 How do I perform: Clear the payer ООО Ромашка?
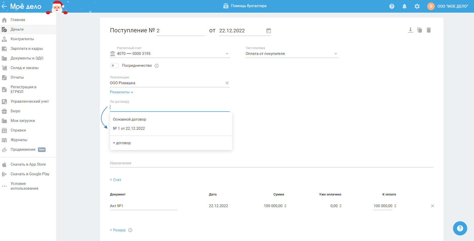[227, 83]
